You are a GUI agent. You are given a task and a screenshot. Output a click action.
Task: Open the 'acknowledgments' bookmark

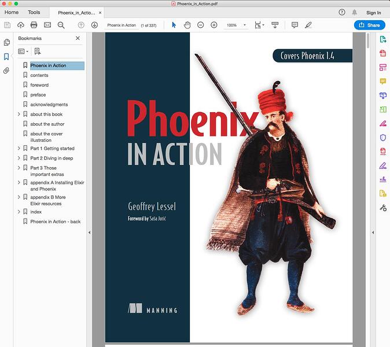coord(49,105)
